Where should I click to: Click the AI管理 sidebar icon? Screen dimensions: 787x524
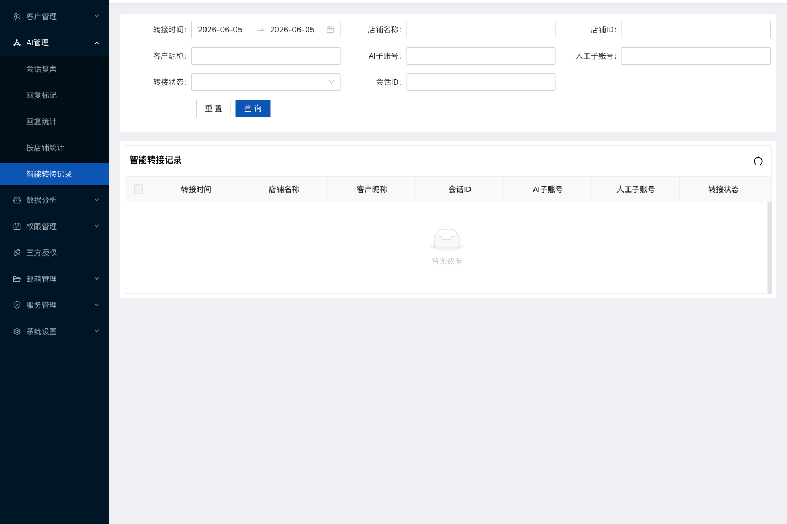click(17, 43)
